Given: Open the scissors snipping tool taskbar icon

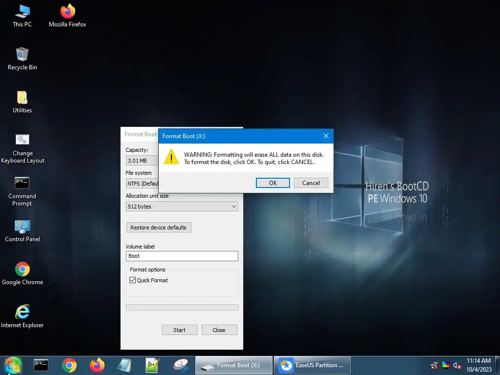Looking at the screenshot, I should point(181,365).
